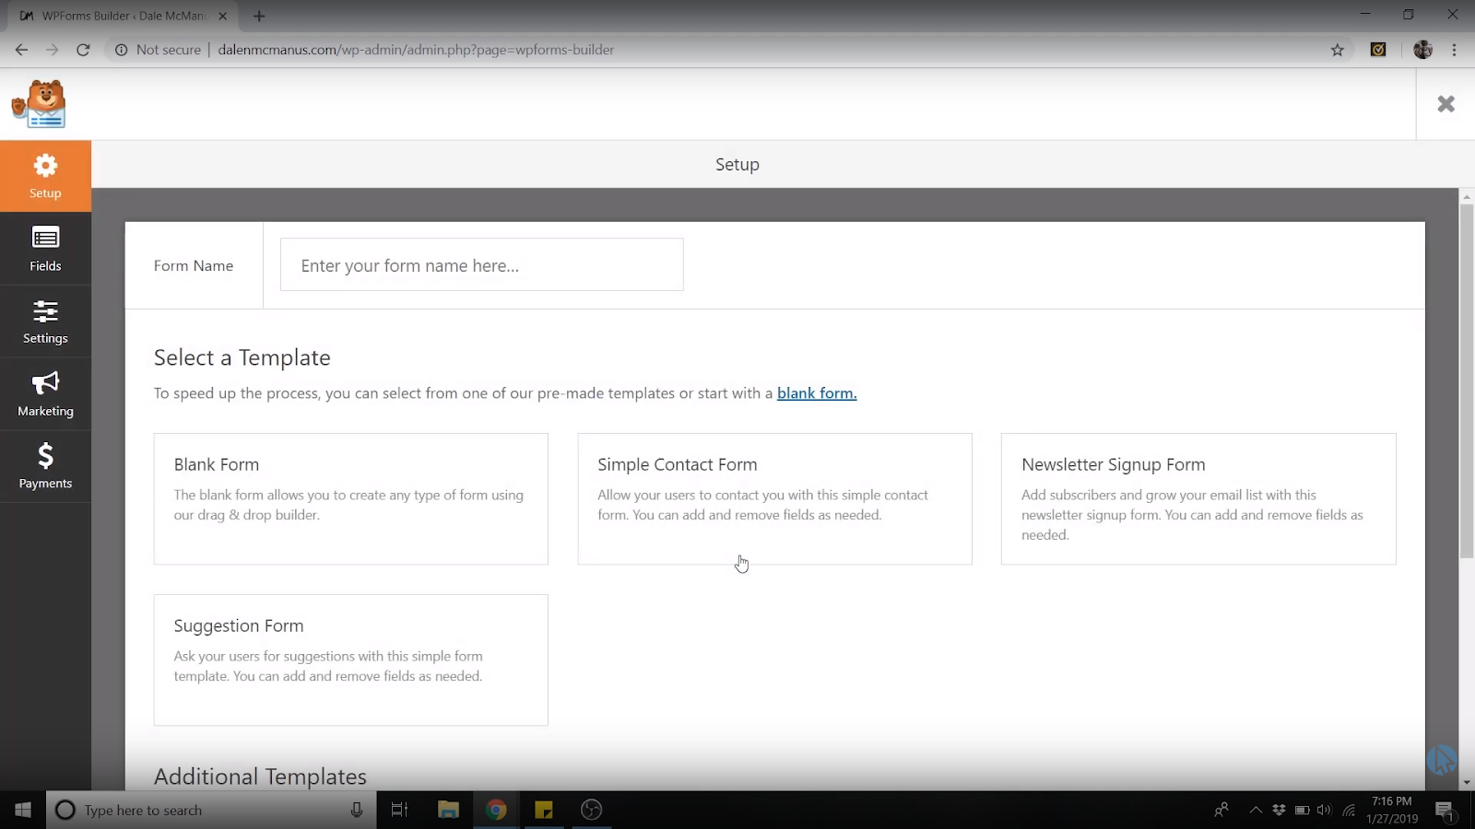
Task: Exit the WPForms builder with the X
Action: [x=1445, y=104]
